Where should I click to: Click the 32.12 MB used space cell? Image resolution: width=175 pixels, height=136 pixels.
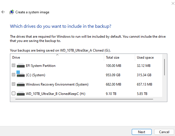144,66
